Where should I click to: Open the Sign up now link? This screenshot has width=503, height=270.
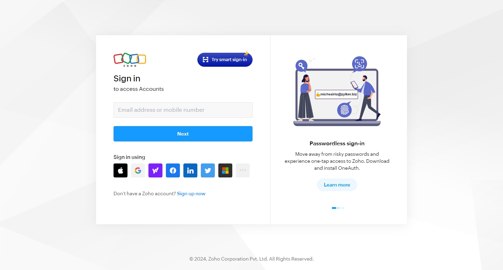point(191,194)
